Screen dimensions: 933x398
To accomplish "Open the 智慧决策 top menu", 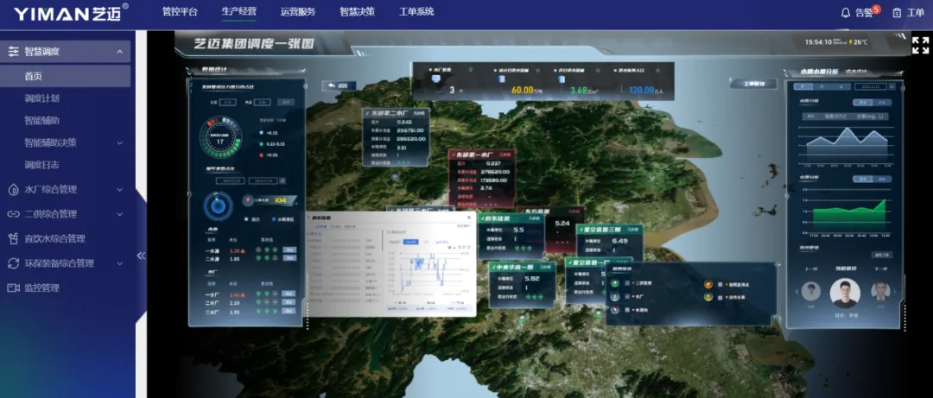I will tap(357, 12).
